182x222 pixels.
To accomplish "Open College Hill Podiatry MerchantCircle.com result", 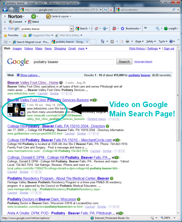I will (59, 140).
